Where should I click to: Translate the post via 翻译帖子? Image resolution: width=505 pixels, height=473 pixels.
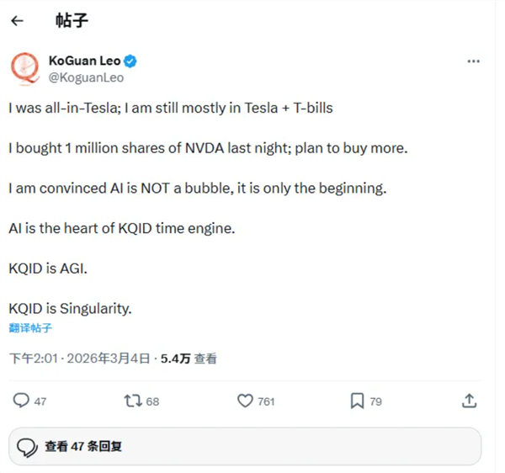[x=30, y=327]
